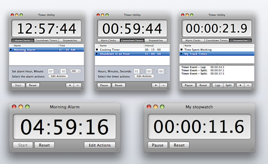Switch to Countdown Timers tab in alarm window

click(46, 41)
